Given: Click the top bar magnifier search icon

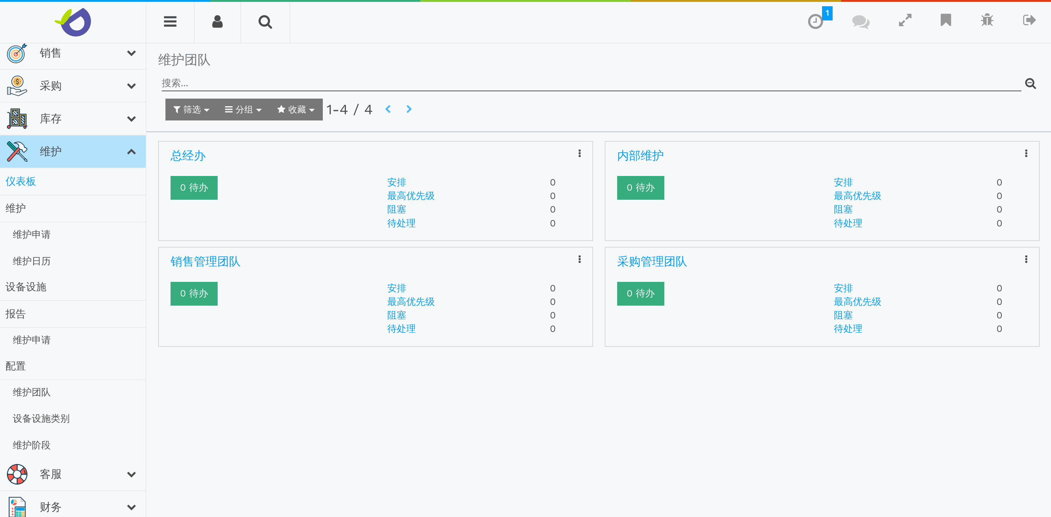Looking at the screenshot, I should (265, 22).
